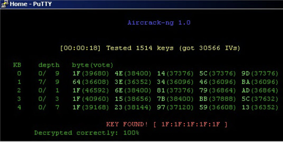Image resolution: width=283 pixels, height=142 pixels.
Task: Click the Aircrack-ng 1.0 heading text
Action: [x=159, y=23]
